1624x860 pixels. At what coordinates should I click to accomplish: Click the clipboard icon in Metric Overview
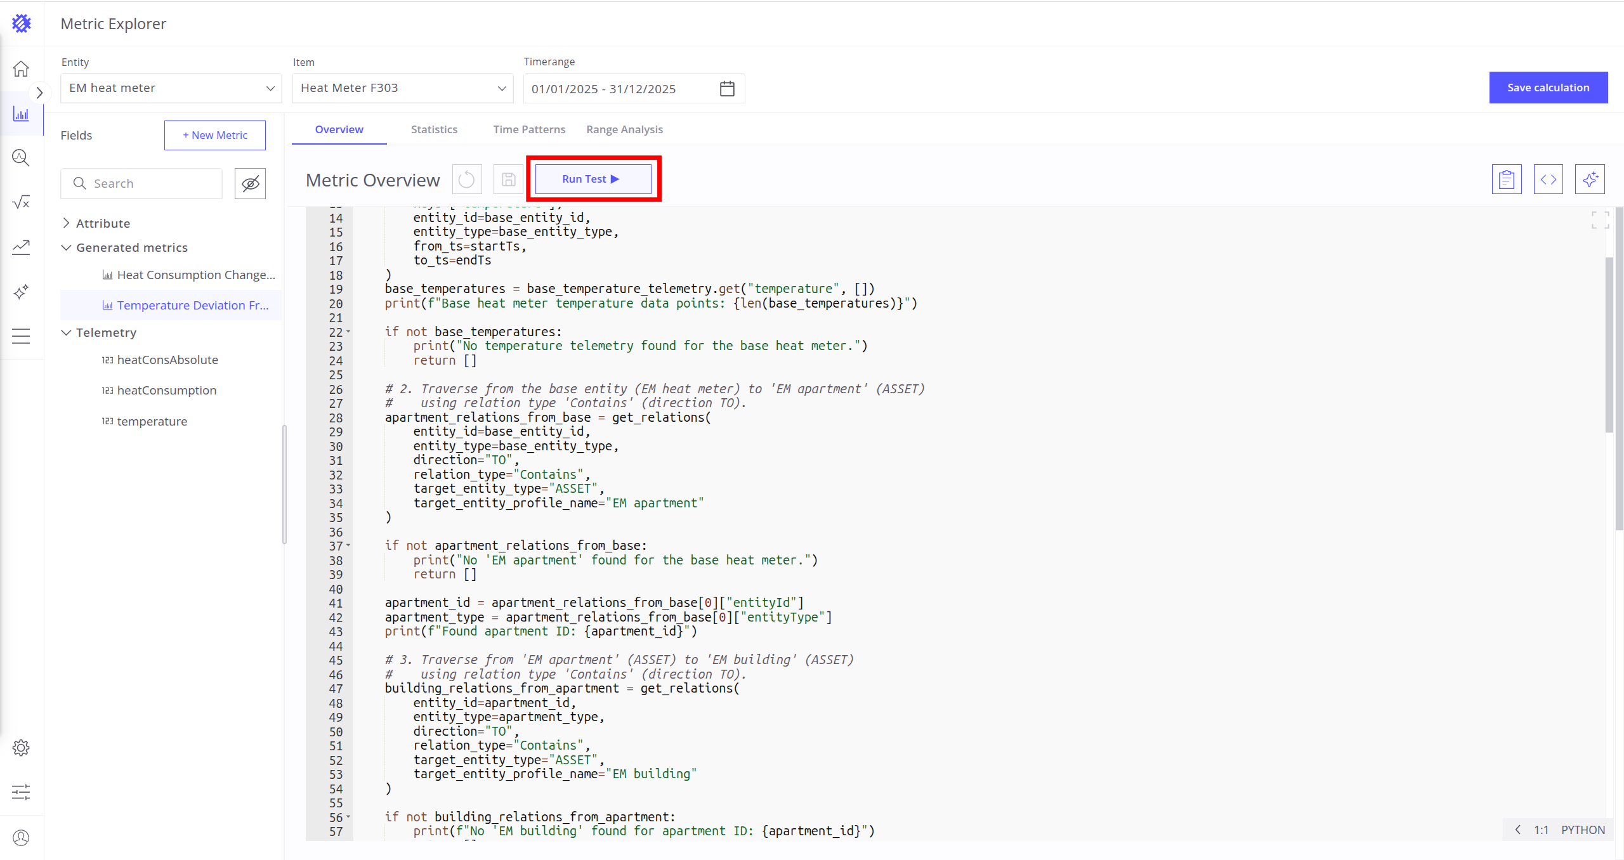(1507, 179)
